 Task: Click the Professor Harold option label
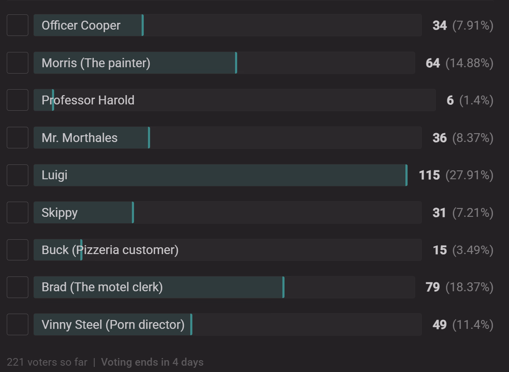click(88, 100)
